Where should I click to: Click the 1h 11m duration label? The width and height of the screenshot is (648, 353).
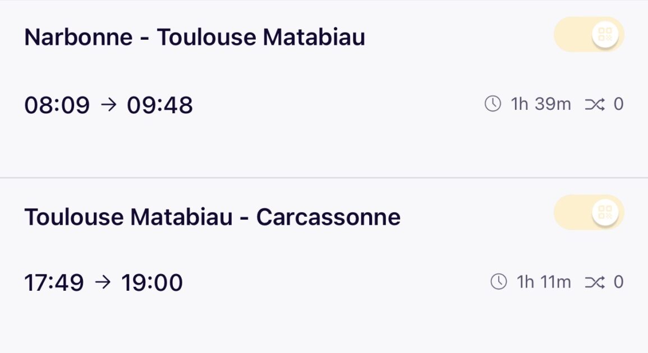544,282
